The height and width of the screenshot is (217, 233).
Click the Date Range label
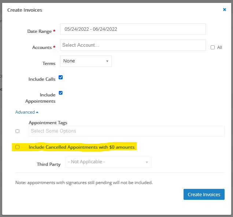(40, 31)
